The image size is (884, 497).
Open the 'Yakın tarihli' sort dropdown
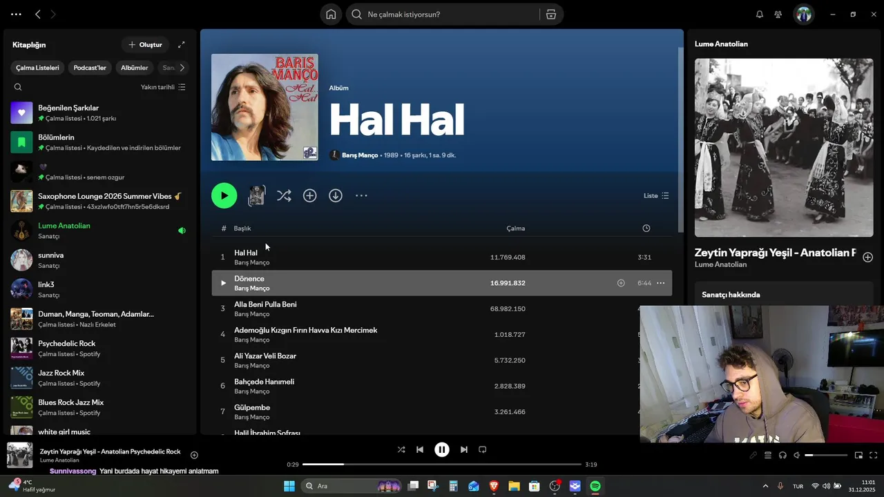pos(163,87)
